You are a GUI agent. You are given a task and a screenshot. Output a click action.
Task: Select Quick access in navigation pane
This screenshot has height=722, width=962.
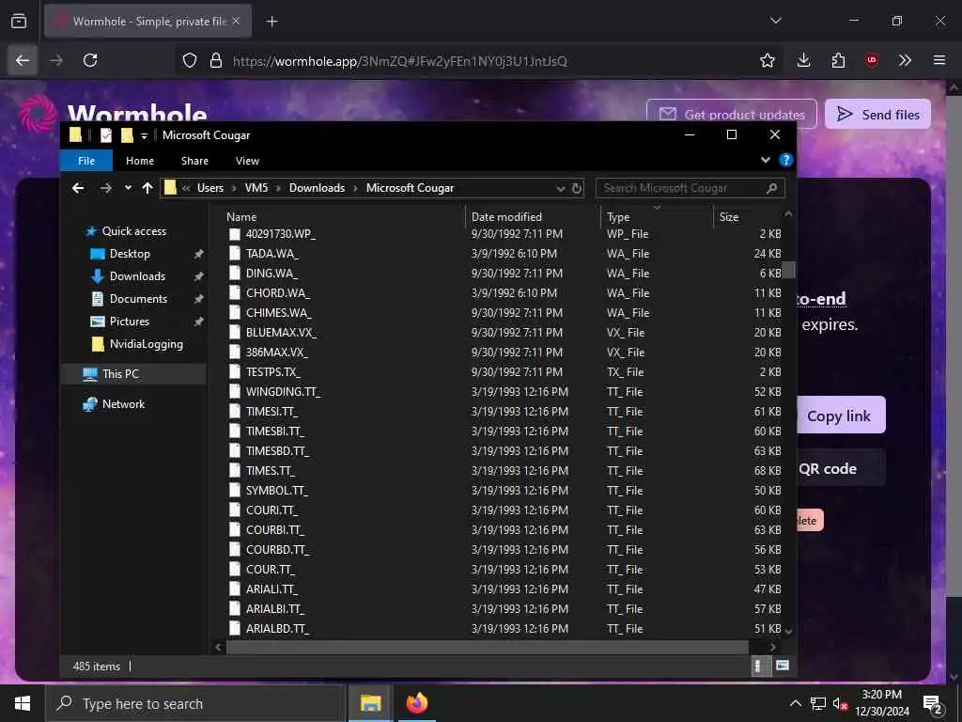(x=133, y=231)
